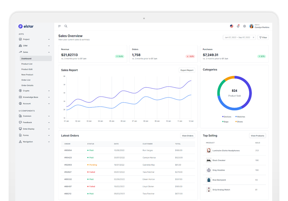Click the notification bell icon
Image resolution: width=288 pixels, height=201 pixels.
(x=238, y=26)
